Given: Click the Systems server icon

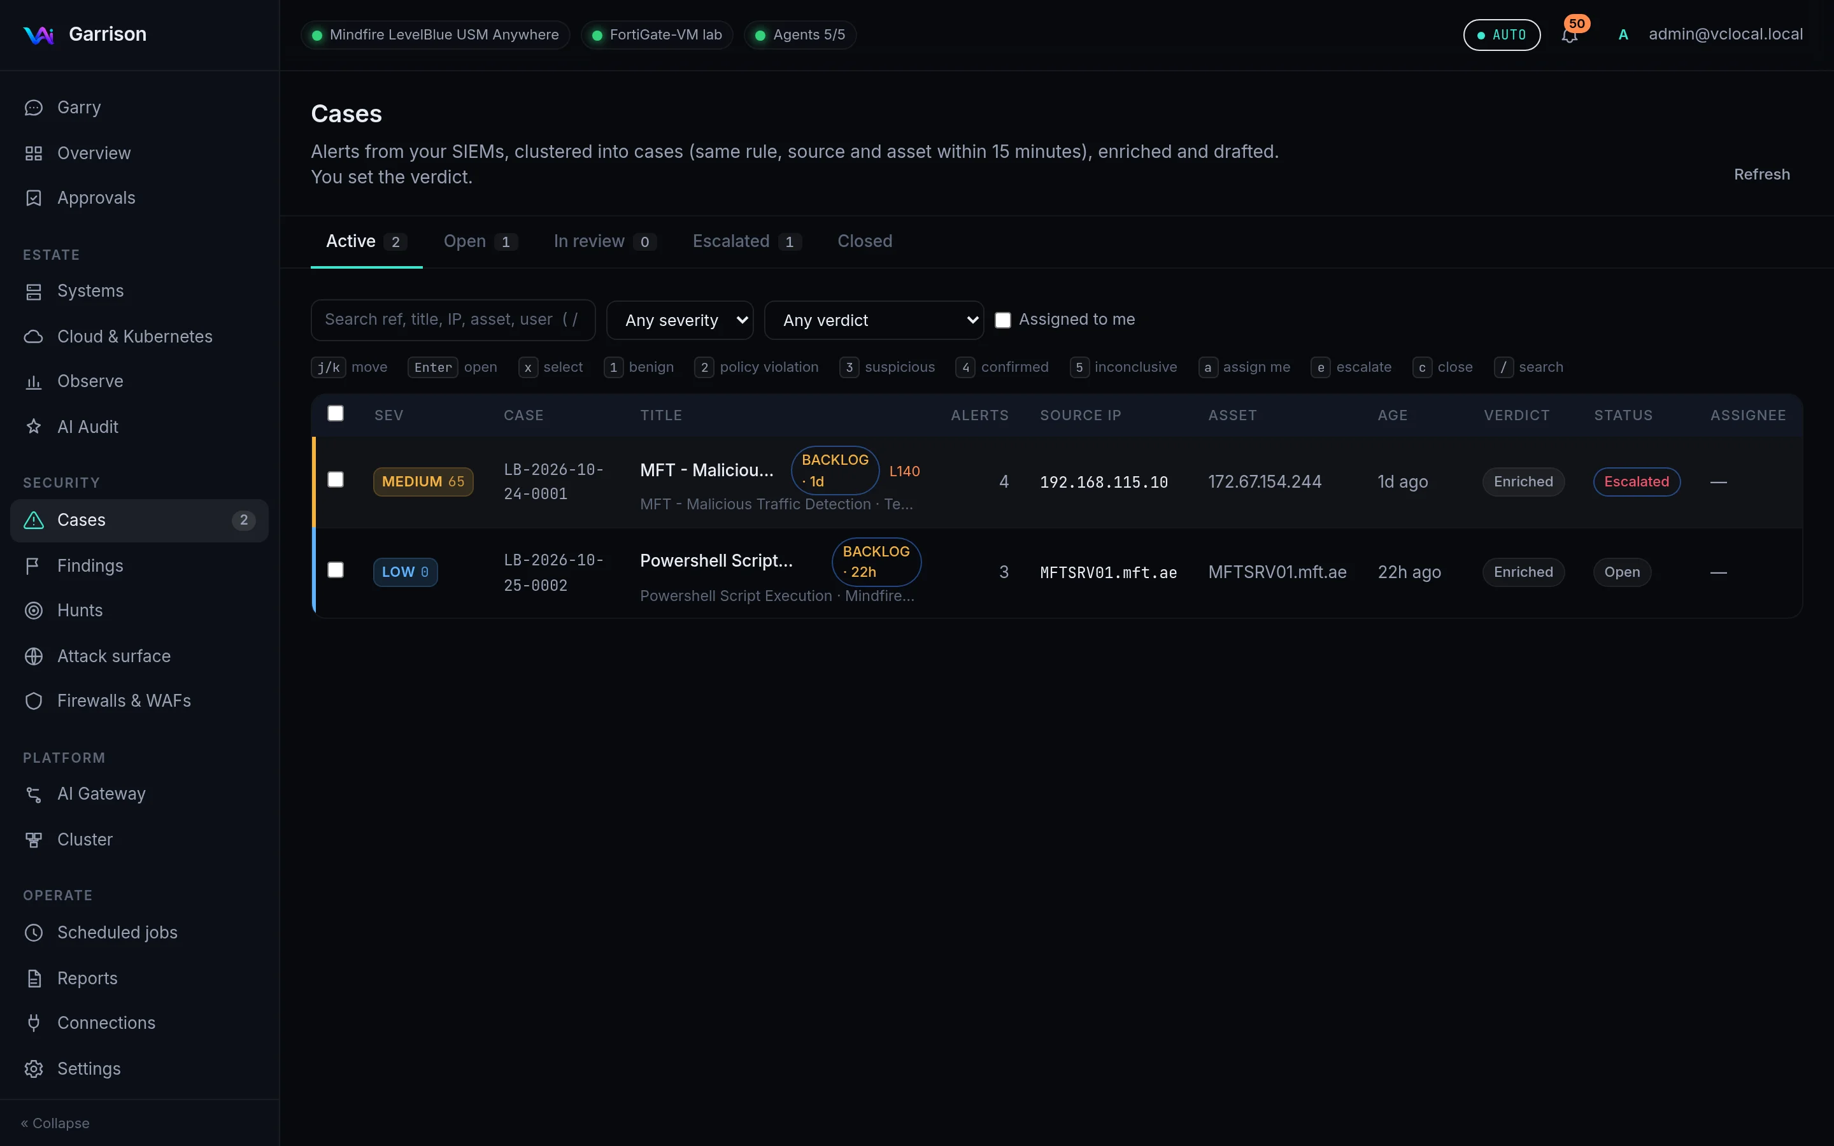Looking at the screenshot, I should 33,291.
